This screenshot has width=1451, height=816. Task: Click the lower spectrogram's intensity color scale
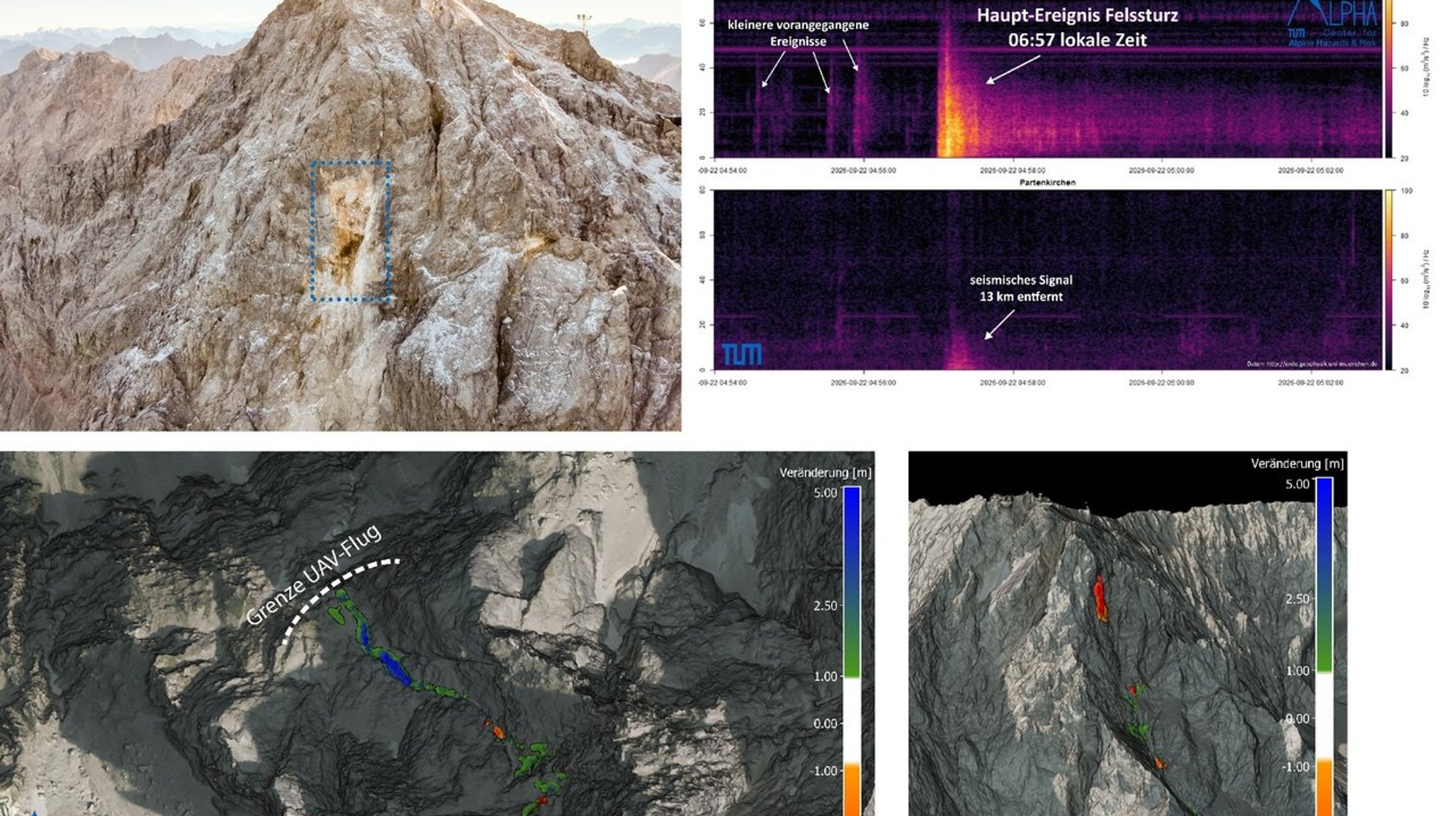pyautogui.click(x=1390, y=280)
